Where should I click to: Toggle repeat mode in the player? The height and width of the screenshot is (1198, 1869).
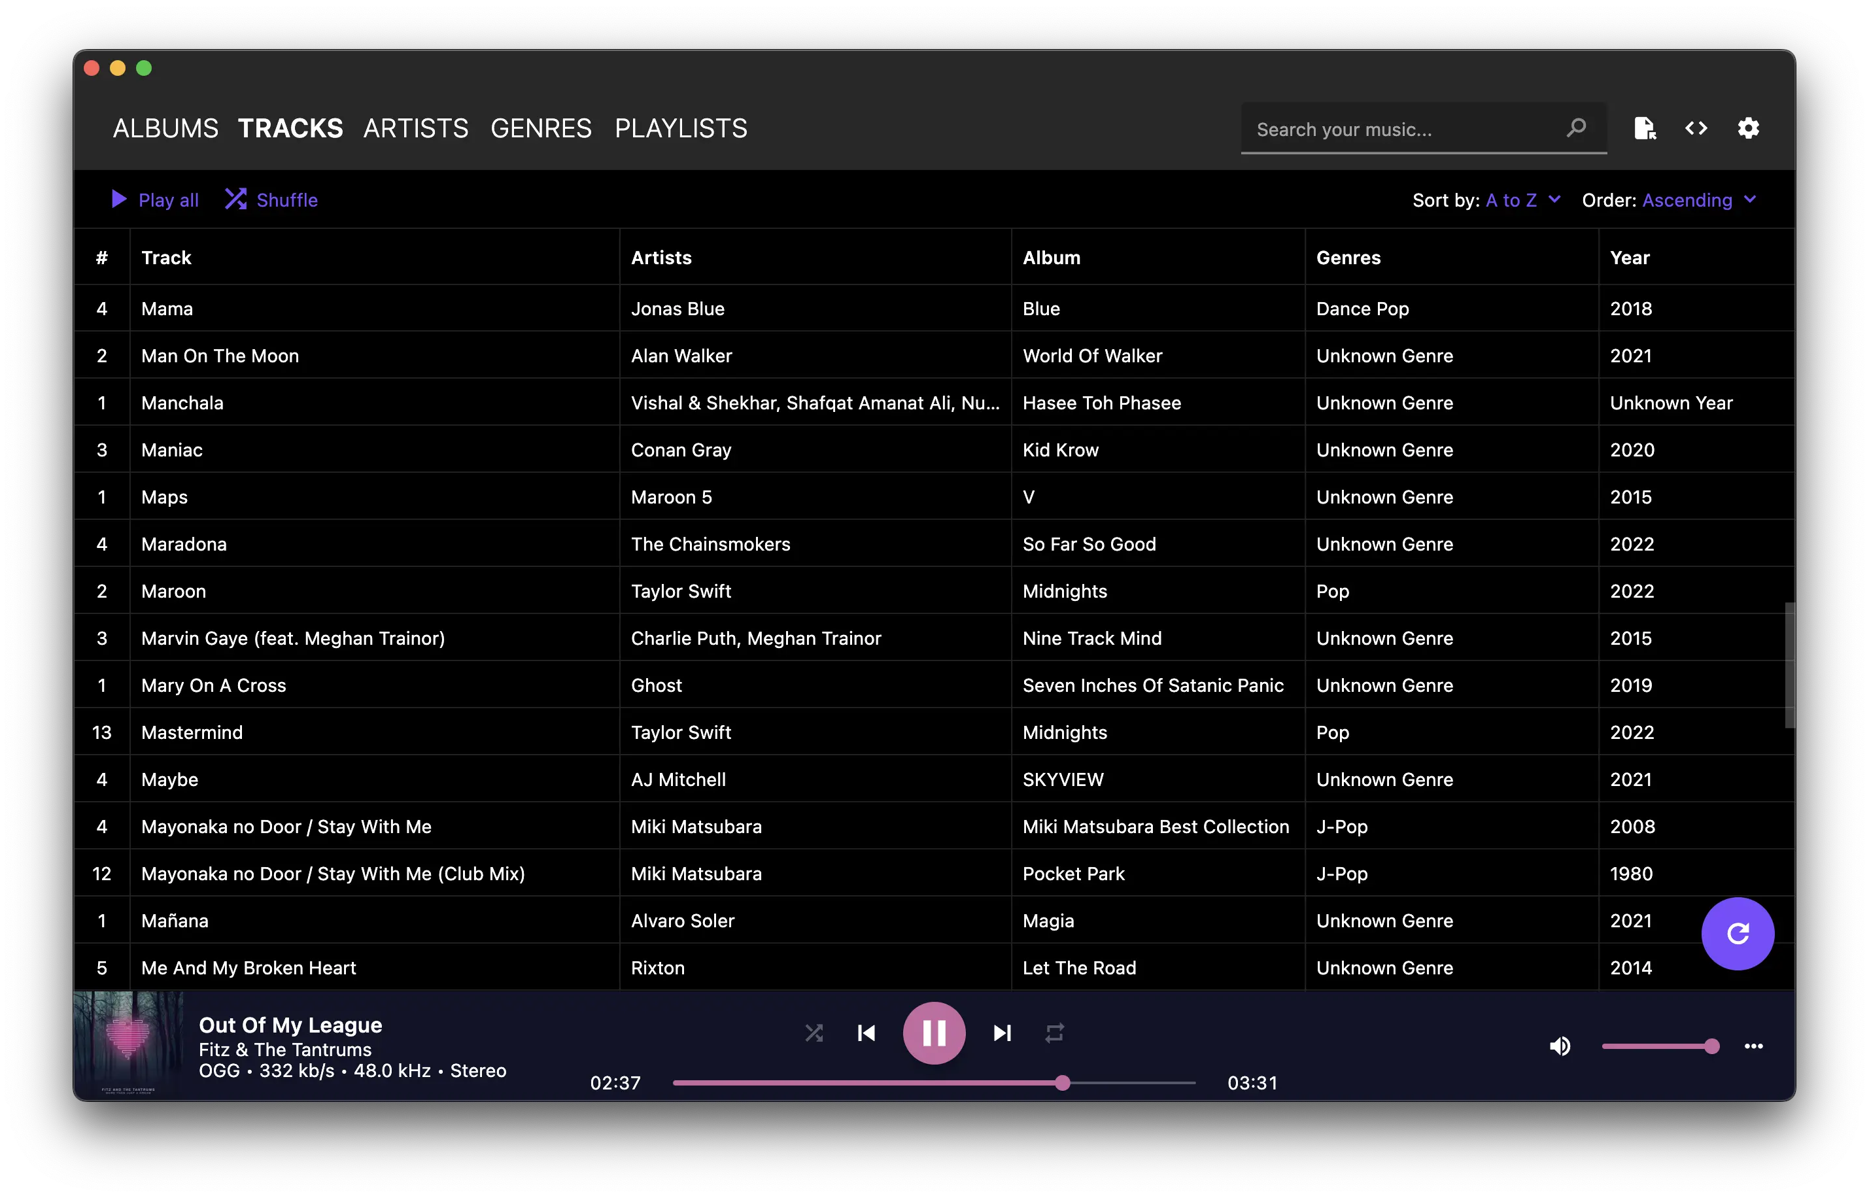point(1054,1033)
